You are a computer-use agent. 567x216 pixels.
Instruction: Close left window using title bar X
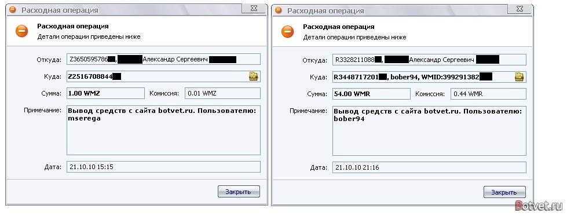coord(254,9)
